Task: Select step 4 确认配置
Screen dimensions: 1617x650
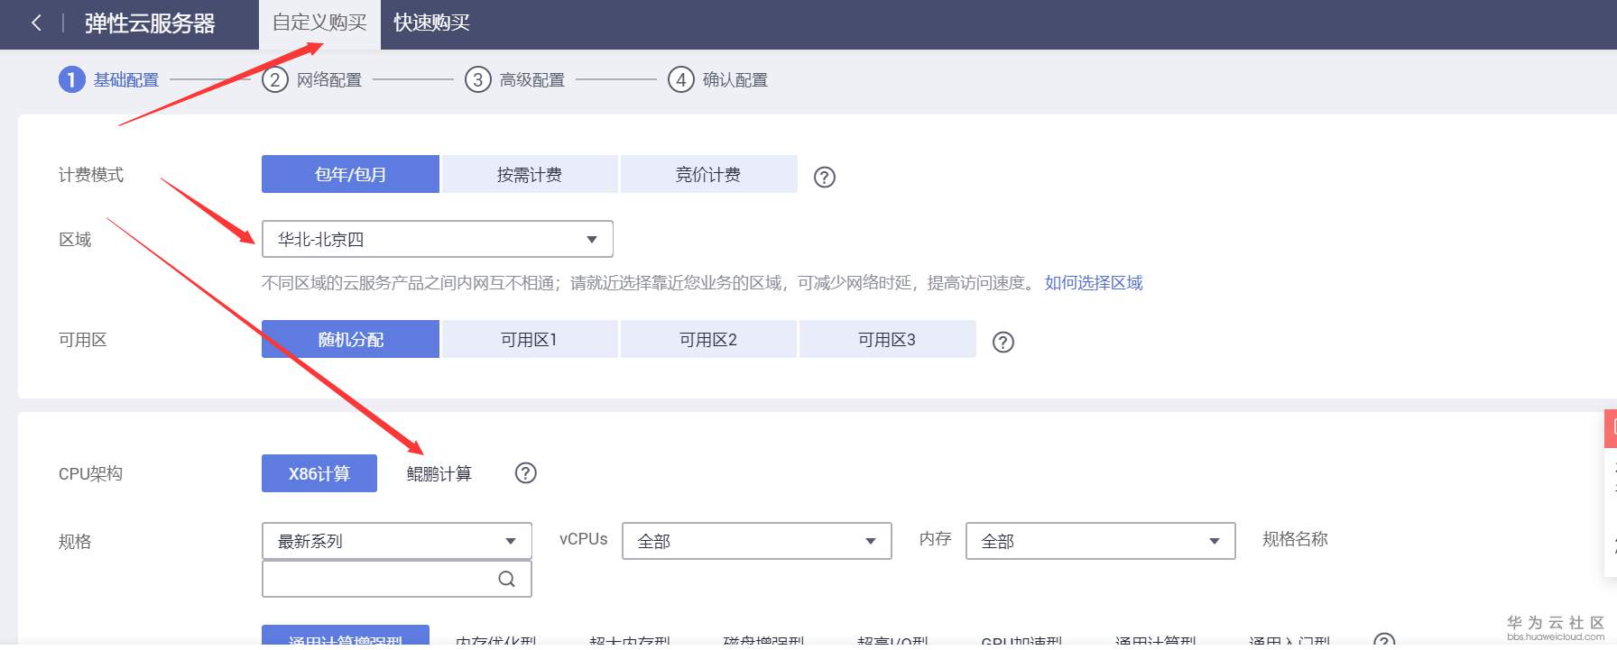Action: [x=718, y=80]
